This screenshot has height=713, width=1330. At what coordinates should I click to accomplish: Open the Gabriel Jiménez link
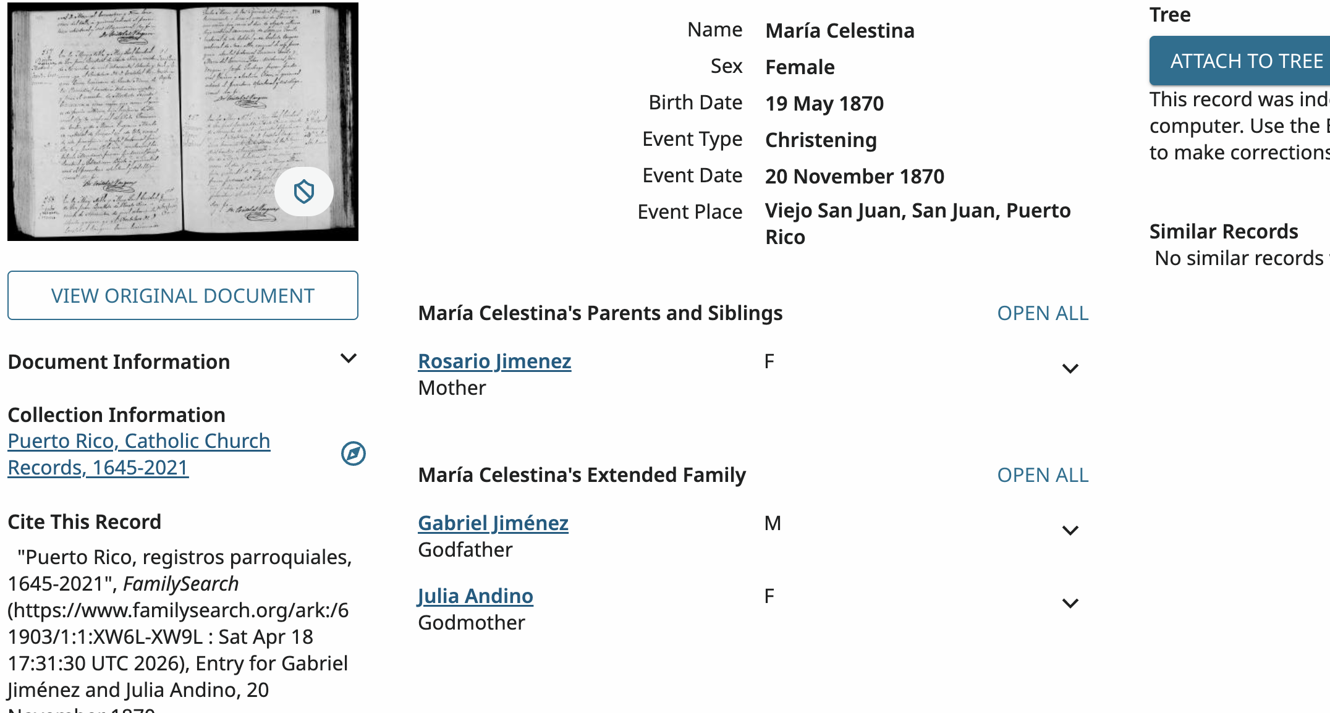(x=493, y=523)
